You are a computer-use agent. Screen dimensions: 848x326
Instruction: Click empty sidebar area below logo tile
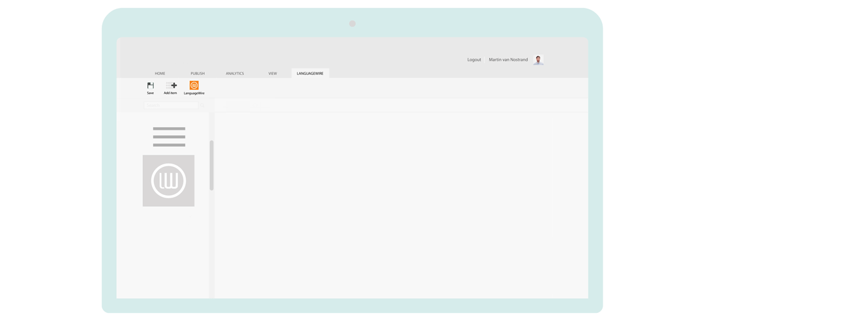163,254
